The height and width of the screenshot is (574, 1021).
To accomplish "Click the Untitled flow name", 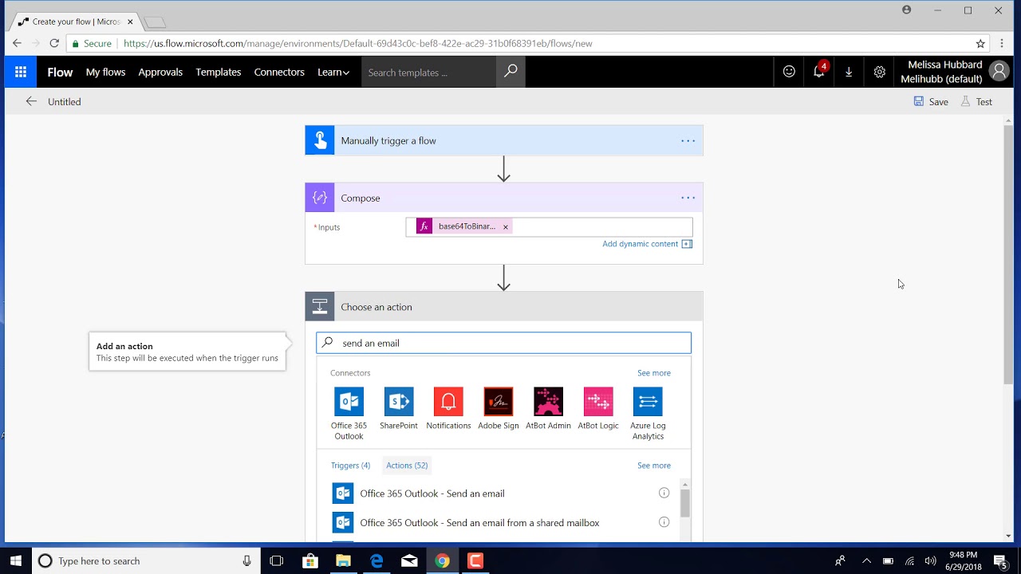I will [x=65, y=101].
